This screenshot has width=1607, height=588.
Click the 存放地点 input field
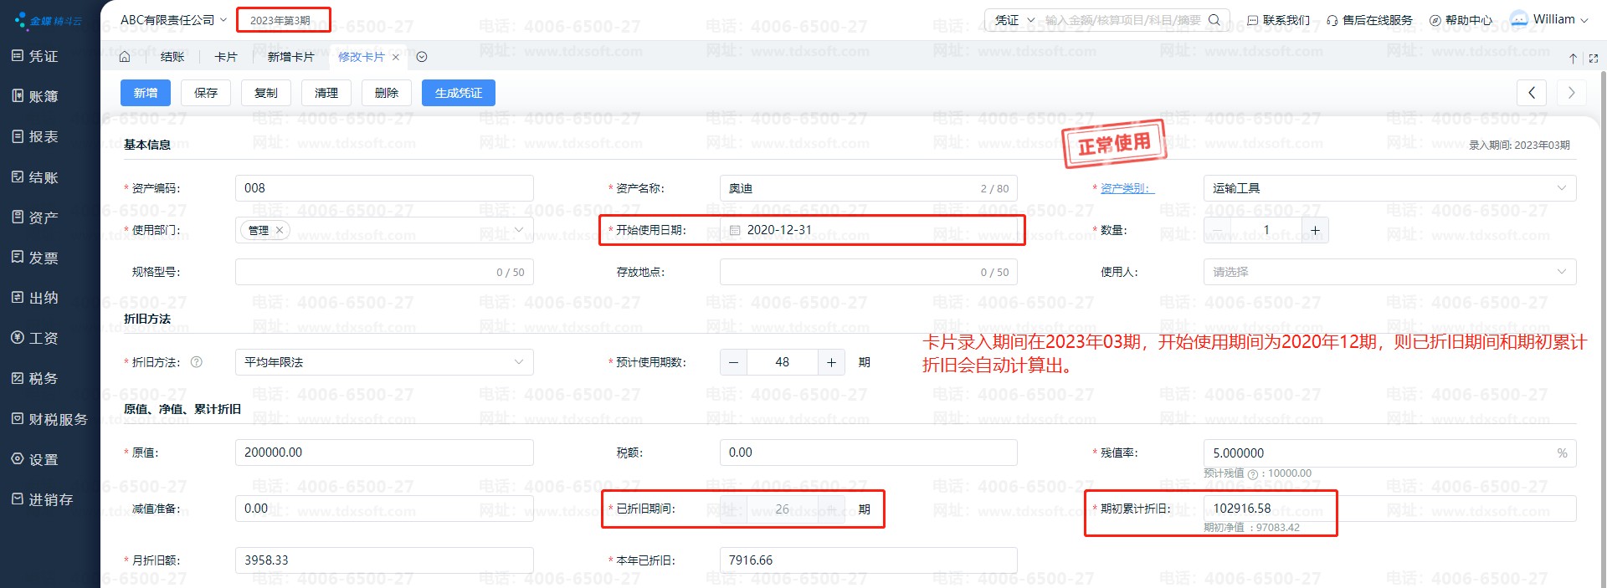(868, 272)
